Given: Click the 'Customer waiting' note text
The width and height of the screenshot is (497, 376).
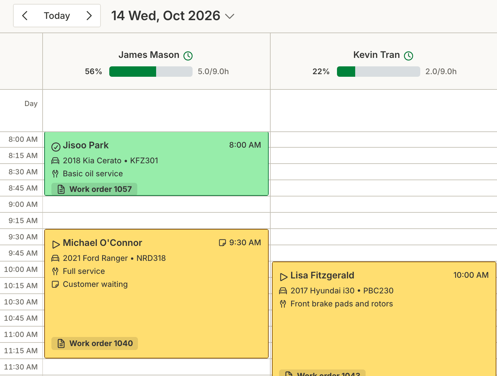Looking at the screenshot, I should pyautogui.click(x=95, y=284).
